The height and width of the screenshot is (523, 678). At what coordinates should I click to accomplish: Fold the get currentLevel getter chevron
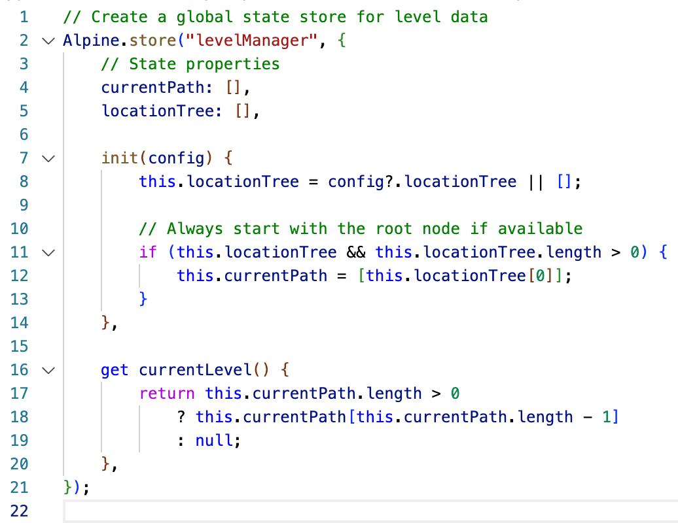pyautogui.click(x=47, y=370)
